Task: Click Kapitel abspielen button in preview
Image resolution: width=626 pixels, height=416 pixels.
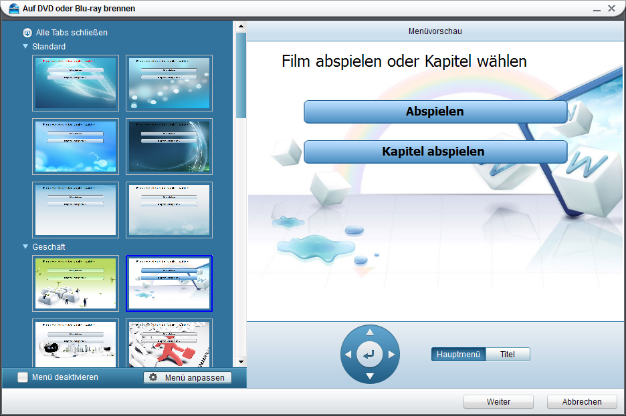Action: tap(435, 152)
